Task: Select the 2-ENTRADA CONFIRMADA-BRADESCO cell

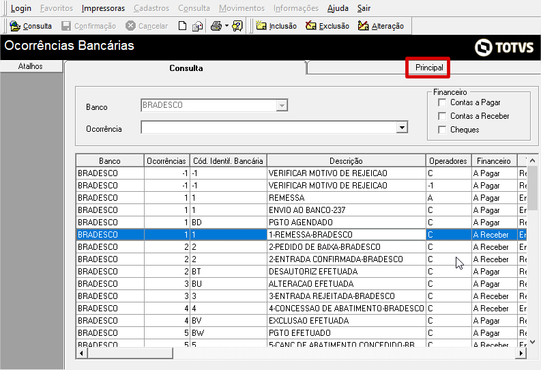Action: (346, 259)
